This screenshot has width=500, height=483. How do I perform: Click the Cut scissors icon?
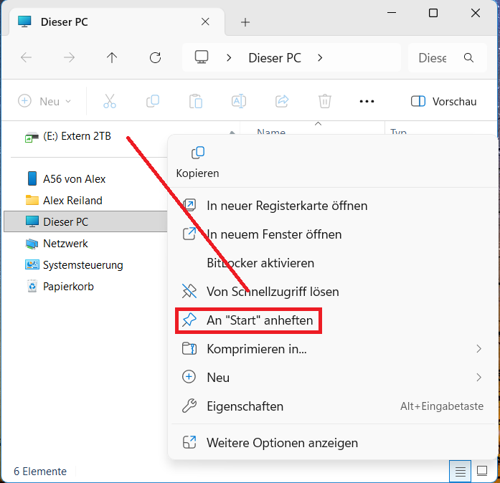(110, 101)
